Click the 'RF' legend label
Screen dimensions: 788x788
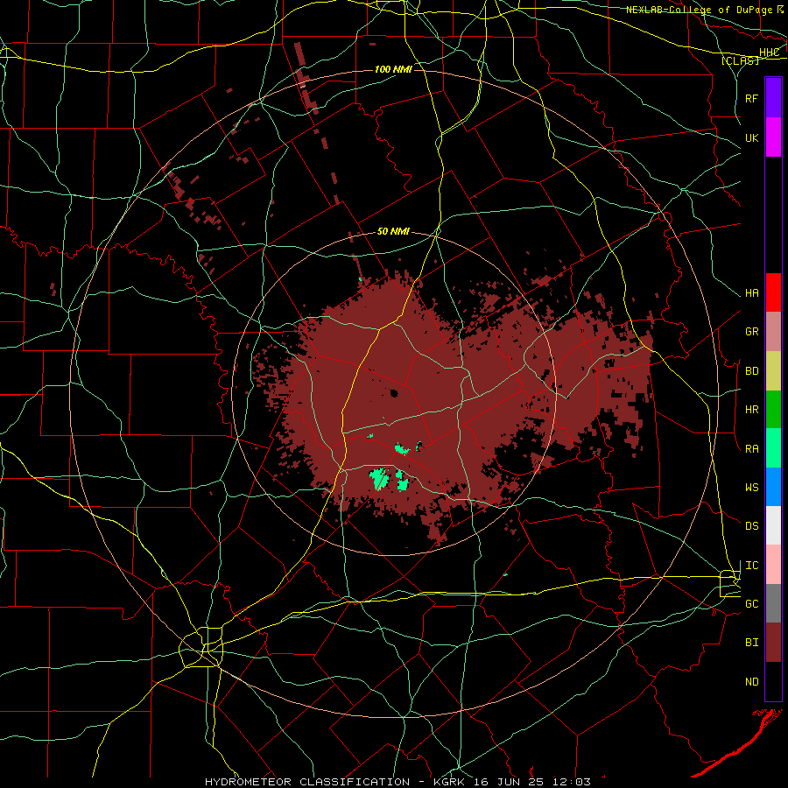[x=751, y=98]
